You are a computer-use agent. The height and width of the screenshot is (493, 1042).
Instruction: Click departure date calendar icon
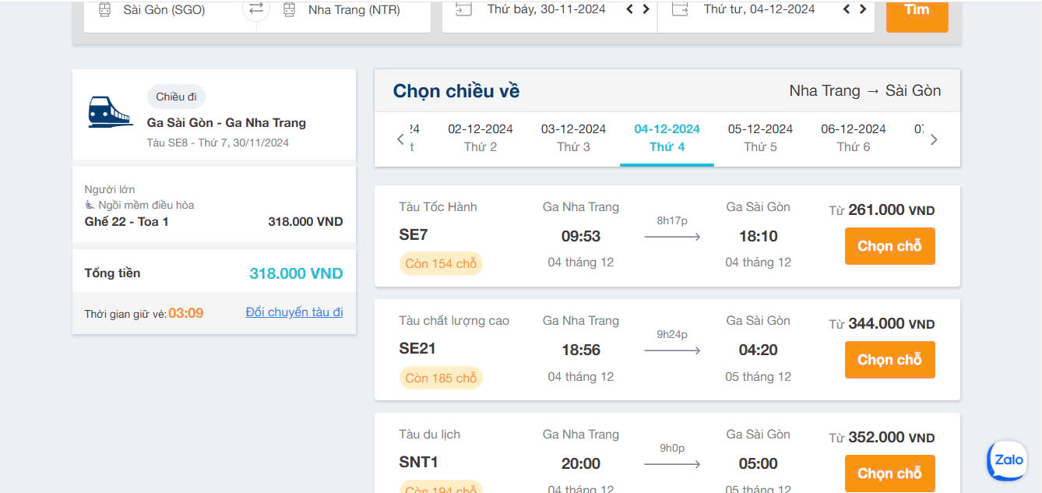pos(463,9)
